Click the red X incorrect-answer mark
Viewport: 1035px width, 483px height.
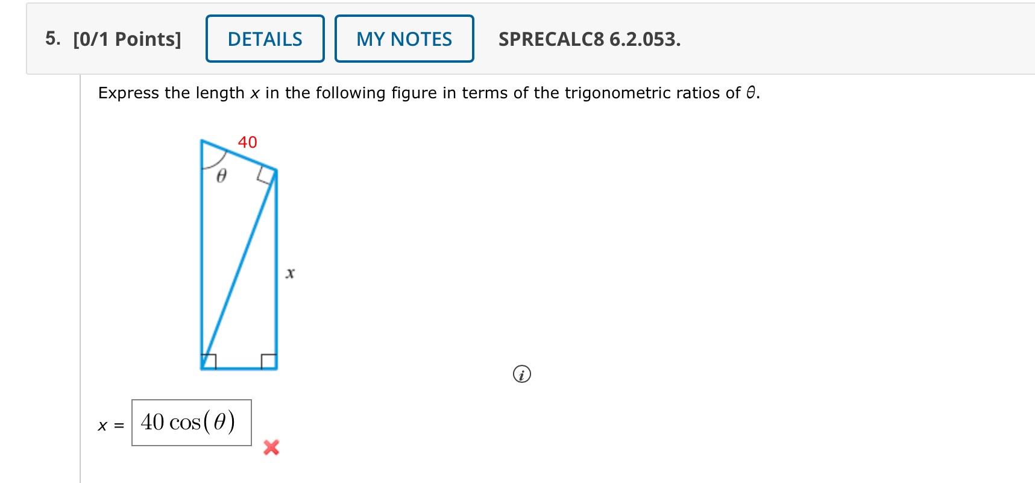point(272,447)
